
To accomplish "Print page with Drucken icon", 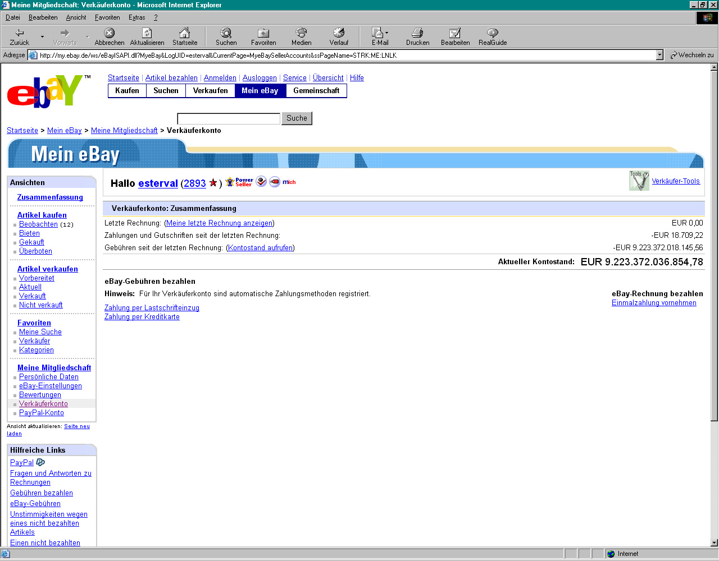I will [417, 33].
